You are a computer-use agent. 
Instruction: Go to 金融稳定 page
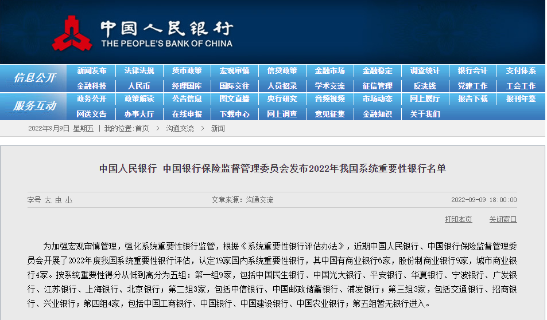(x=378, y=70)
